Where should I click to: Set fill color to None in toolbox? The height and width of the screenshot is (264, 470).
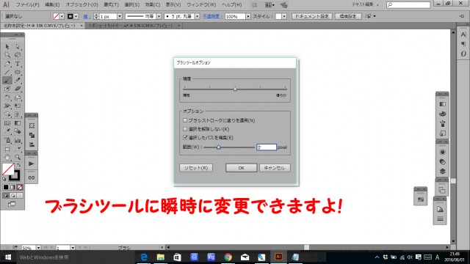(20, 188)
